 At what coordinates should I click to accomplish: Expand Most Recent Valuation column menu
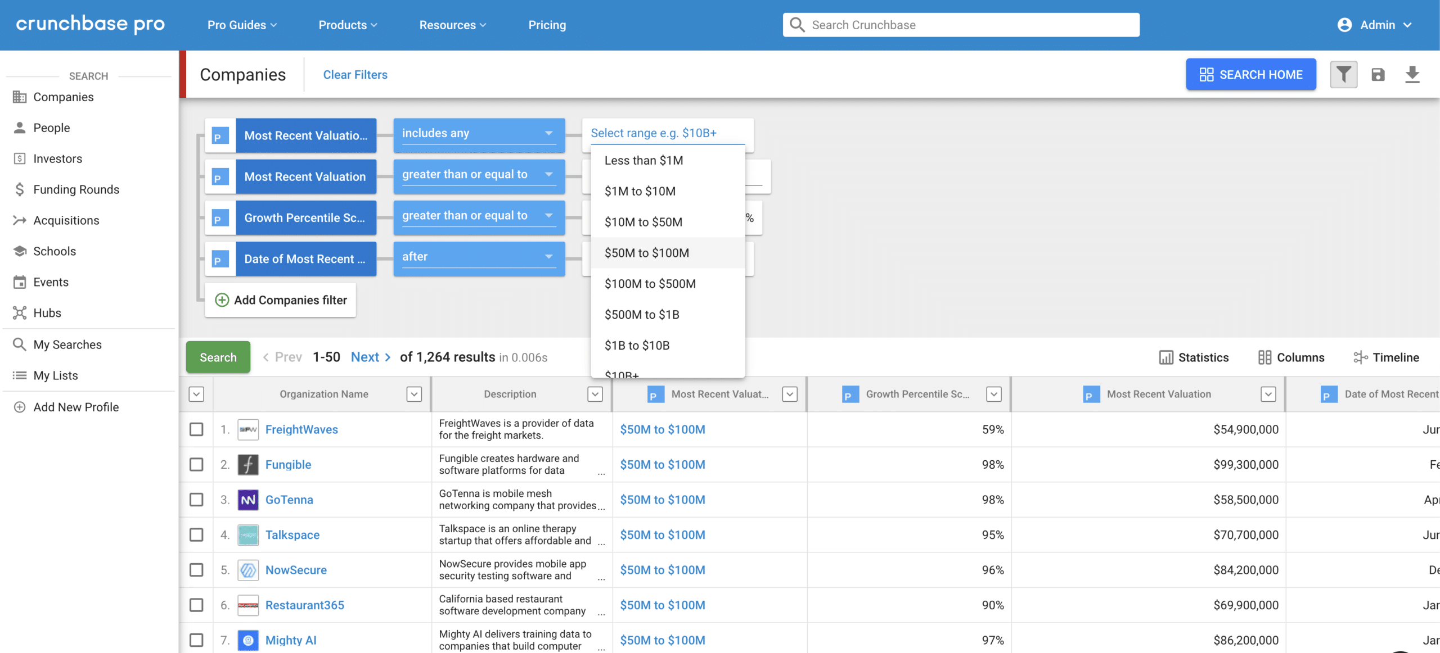coord(1268,394)
